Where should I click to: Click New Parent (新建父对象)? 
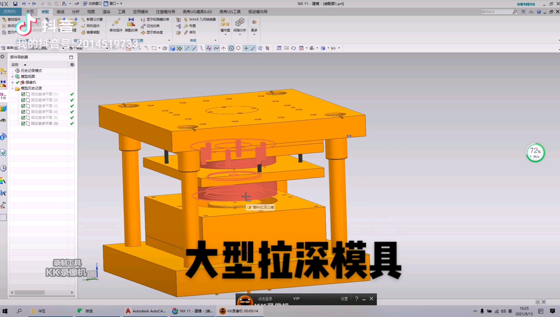click(x=92, y=20)
